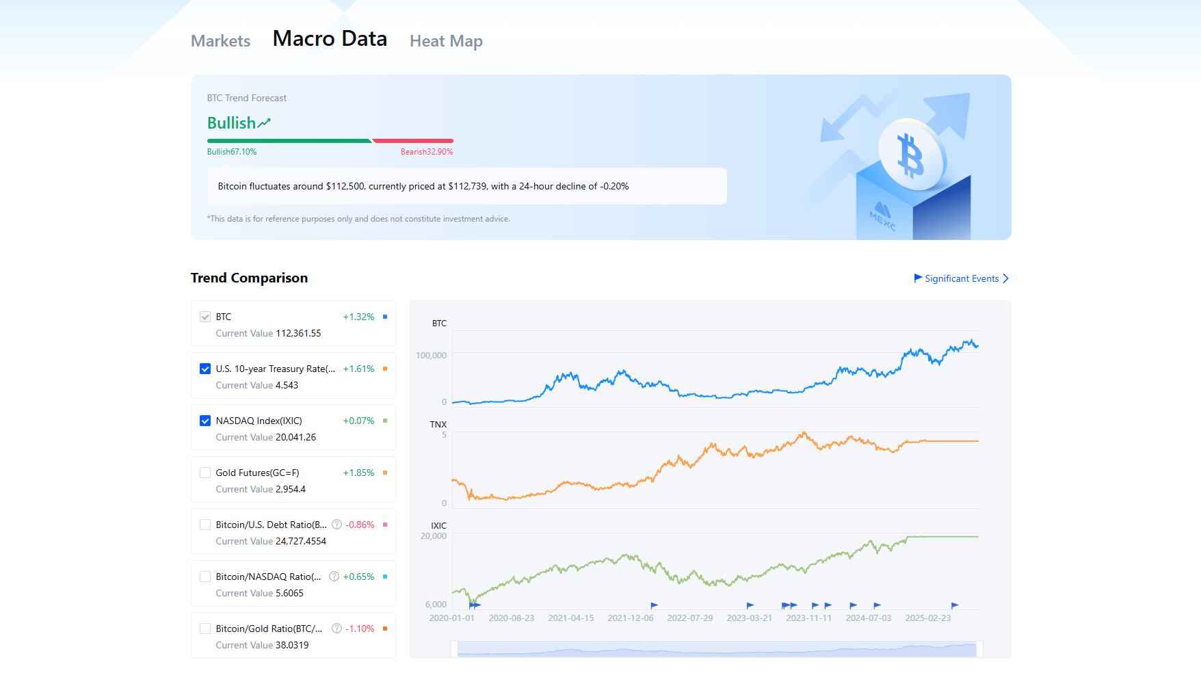Click the green Bullish trend arrow icon
This screenshot has width=1201, height=686.
coord(263,122)
